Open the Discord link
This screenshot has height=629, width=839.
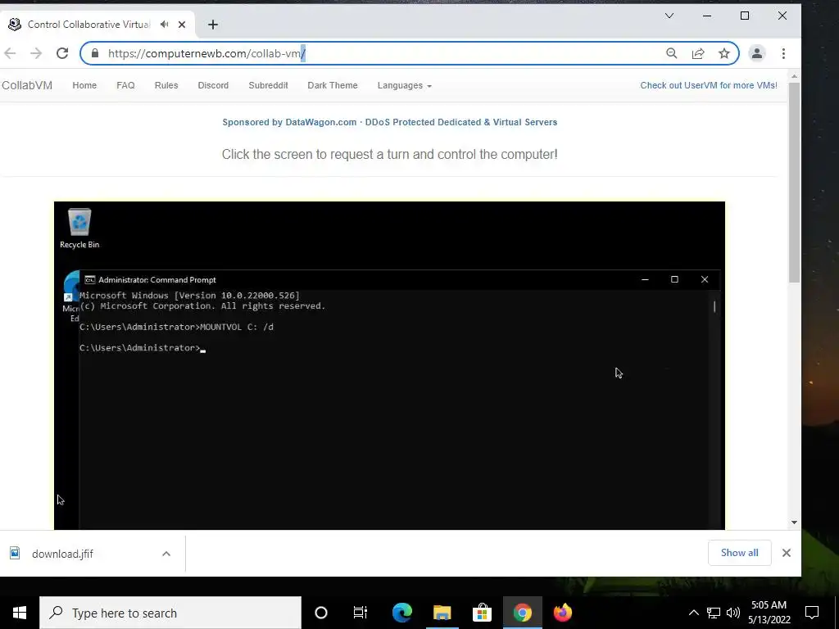[x=213, y=85]
